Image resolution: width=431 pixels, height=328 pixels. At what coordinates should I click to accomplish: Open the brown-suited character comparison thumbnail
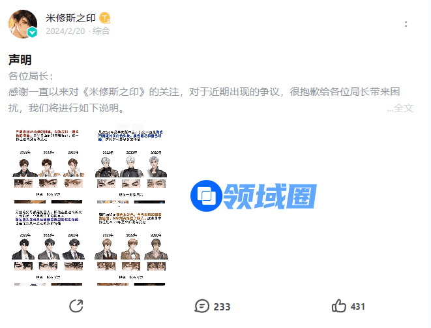coord(131,248)
